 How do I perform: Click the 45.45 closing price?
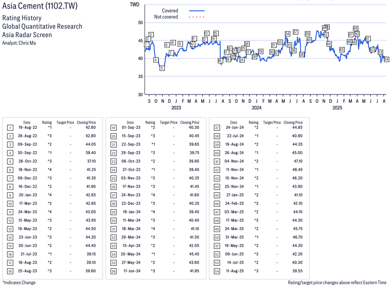tap(194, 254)
